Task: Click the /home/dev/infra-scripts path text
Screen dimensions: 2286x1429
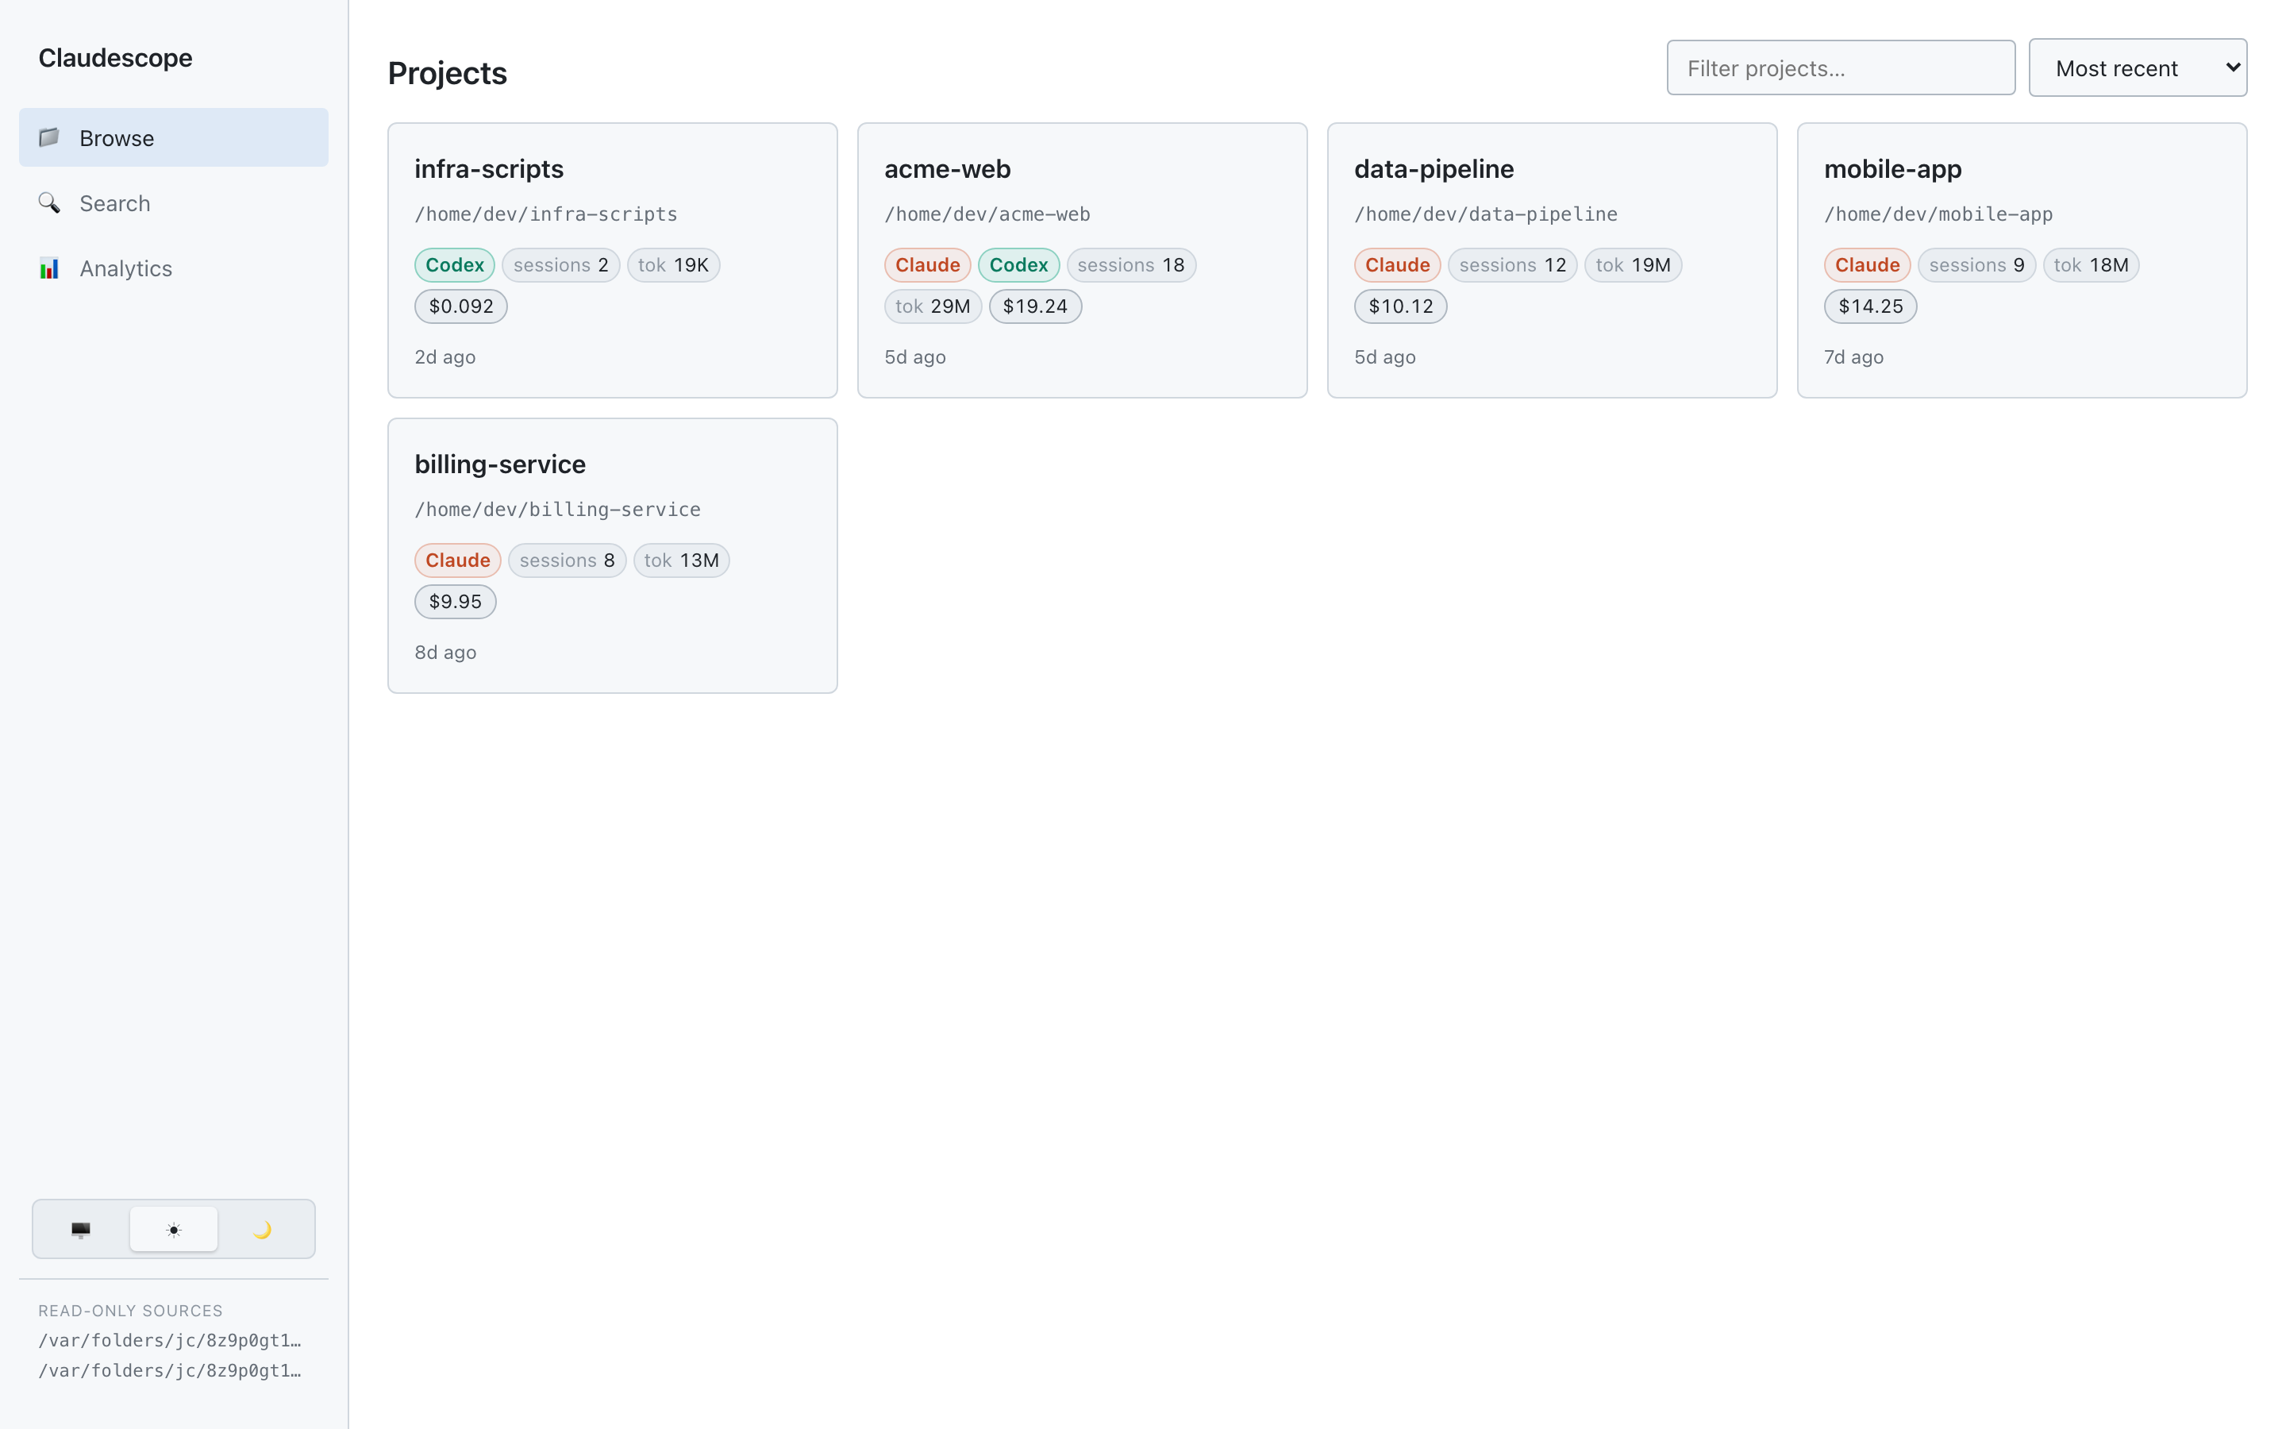Action: point(546,214)
